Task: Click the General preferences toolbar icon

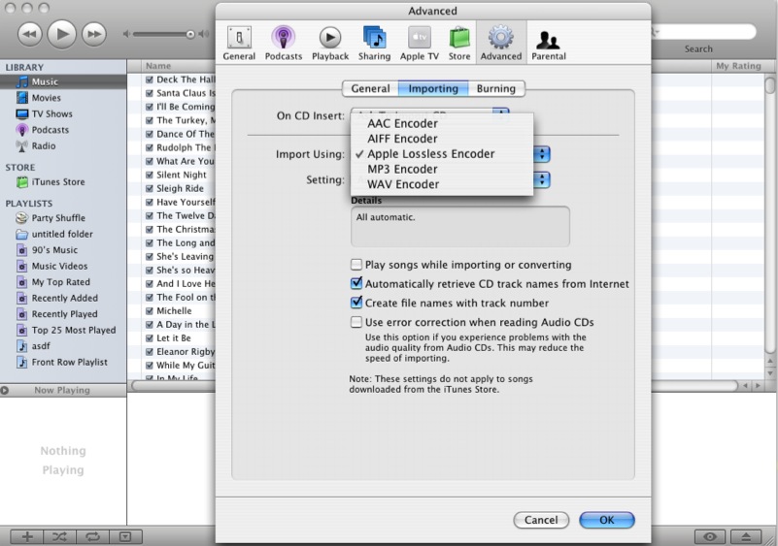Action: [239, 41]
